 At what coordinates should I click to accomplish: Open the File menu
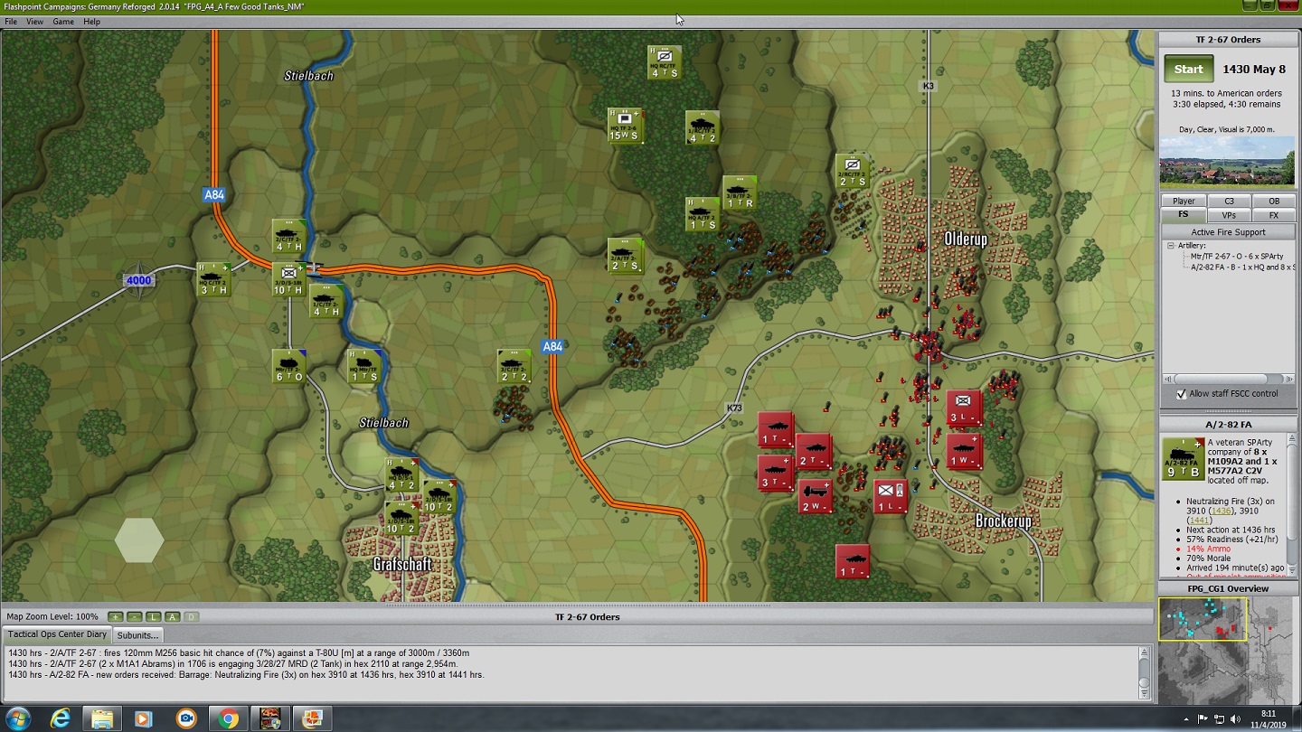pos(11,22)
